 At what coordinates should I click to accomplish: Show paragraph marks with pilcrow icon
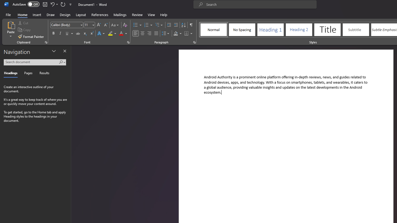click(191, 25)
